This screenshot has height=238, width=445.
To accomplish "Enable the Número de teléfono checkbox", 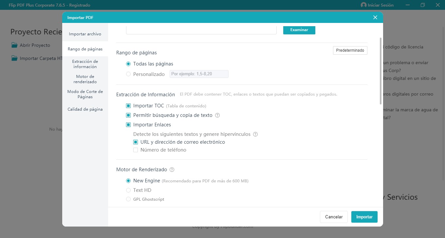I will [136, 150].
